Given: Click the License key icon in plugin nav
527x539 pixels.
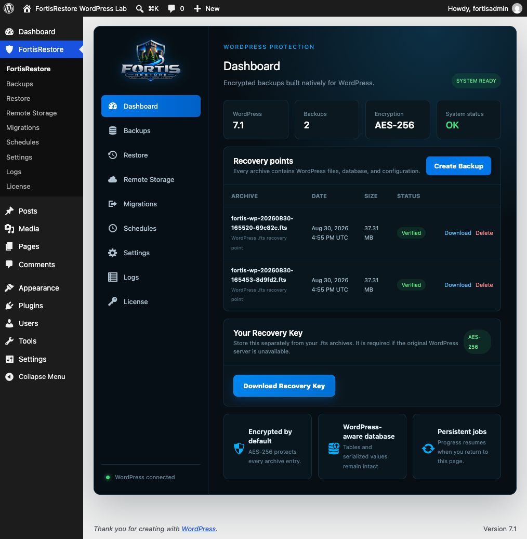Looking at the screenshot, I should (112, 301).
